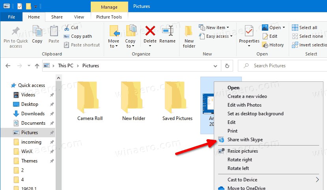Cut the selected item with scissors
Screen dimensions: 327x190
(71, 28)
